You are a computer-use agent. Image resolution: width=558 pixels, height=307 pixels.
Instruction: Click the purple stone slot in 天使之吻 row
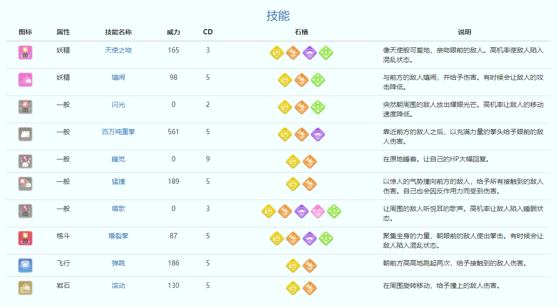[x=310, y=53]
